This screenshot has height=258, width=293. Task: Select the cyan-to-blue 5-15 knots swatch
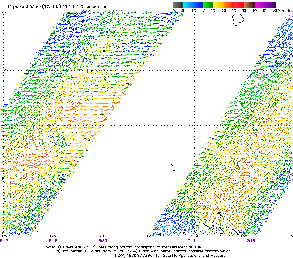coord(193,5)
